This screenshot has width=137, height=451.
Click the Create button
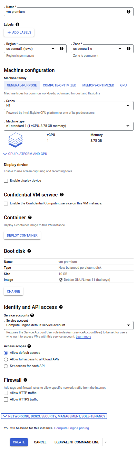(x=19, y=442)
